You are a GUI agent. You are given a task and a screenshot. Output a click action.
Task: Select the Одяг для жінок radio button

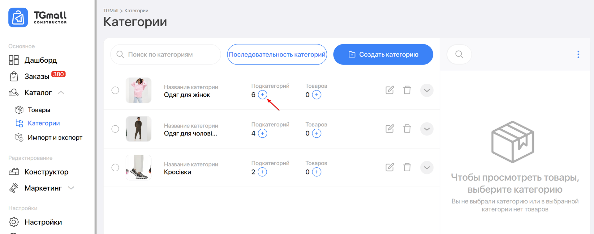[115, 90]
